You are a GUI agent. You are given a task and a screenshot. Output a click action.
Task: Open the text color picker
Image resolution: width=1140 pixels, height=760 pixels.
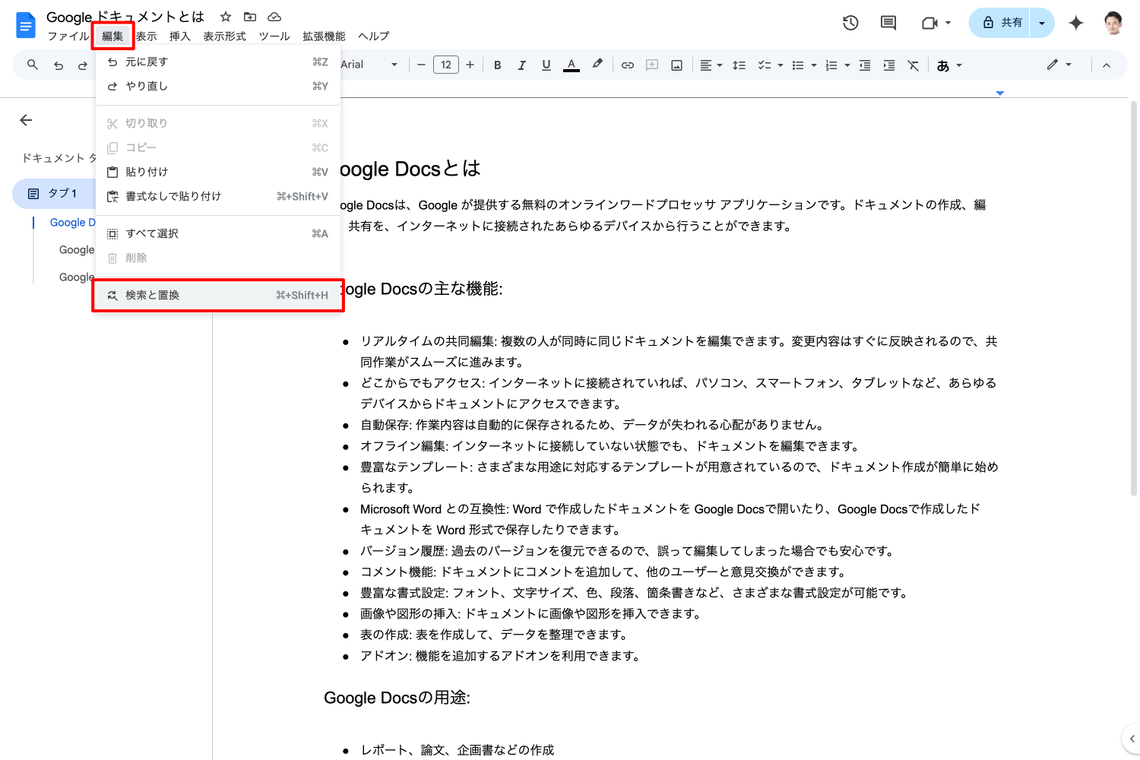(x=572, y=65)
